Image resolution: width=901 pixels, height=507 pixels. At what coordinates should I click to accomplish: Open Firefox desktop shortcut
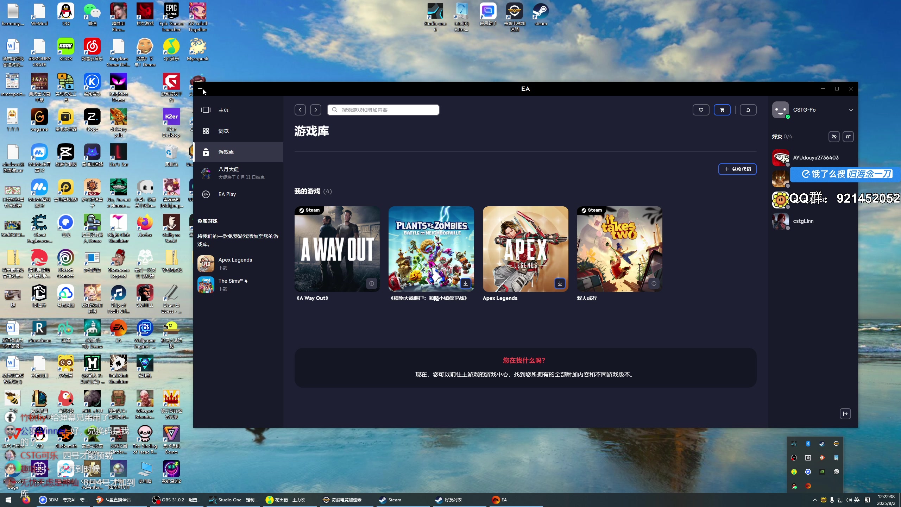coord(145,226)
